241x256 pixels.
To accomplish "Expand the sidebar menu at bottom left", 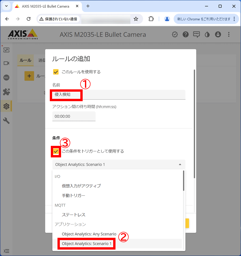I will point(6,251).
